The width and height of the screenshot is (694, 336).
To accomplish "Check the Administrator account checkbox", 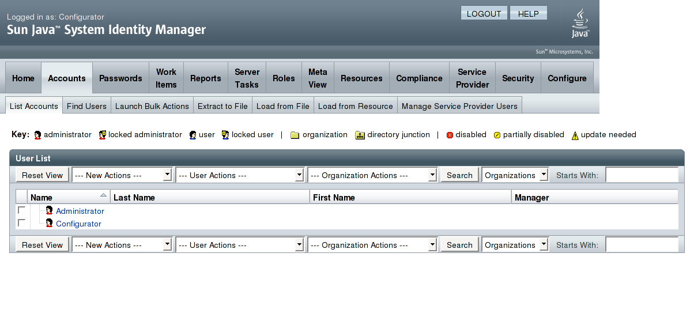I will click(21, 210).
